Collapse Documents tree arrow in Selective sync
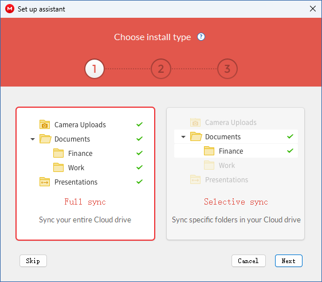 click(x=183, y=137)
